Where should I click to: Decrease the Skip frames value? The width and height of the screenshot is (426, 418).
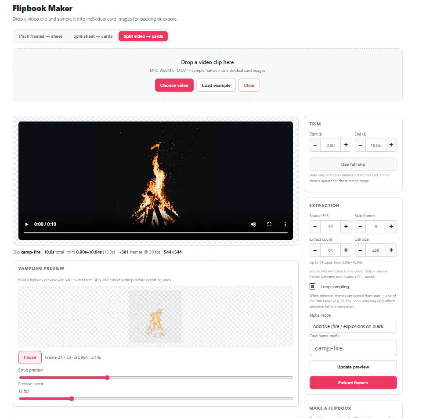pos(360,226)
